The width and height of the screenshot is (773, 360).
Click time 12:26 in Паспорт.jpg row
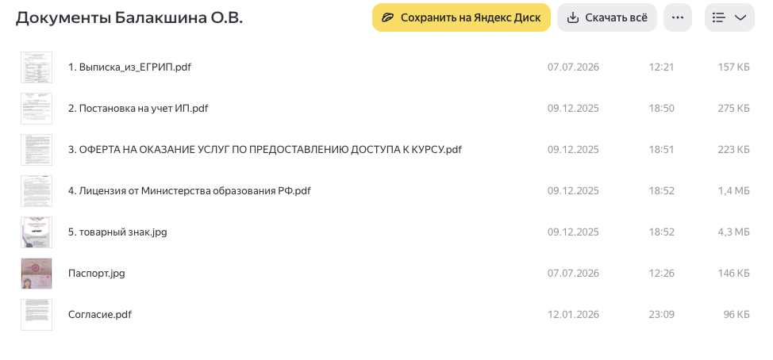click(x=662, y=274)
